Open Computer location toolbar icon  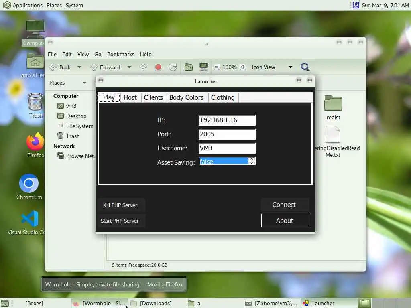pyautogui.click(x=203, y=67)
